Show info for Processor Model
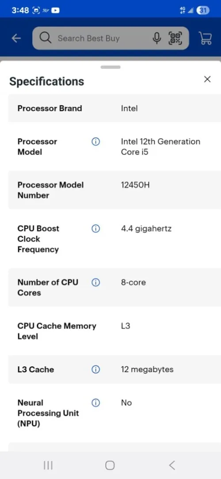The width and height of the screenshot is (221, 479). point(95,142)
